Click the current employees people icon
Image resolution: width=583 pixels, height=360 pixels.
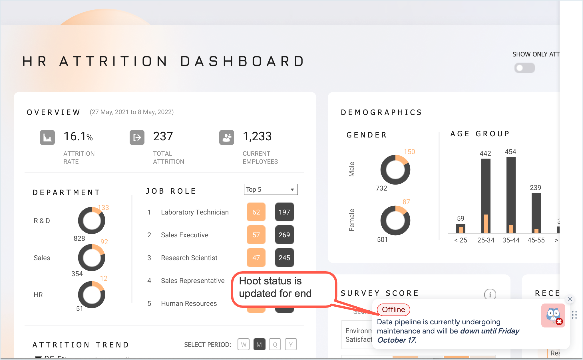227,137
